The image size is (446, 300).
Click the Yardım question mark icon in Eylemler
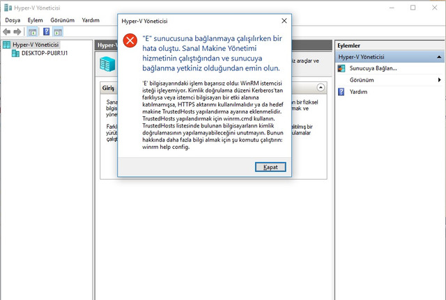(x=341, y=92)
